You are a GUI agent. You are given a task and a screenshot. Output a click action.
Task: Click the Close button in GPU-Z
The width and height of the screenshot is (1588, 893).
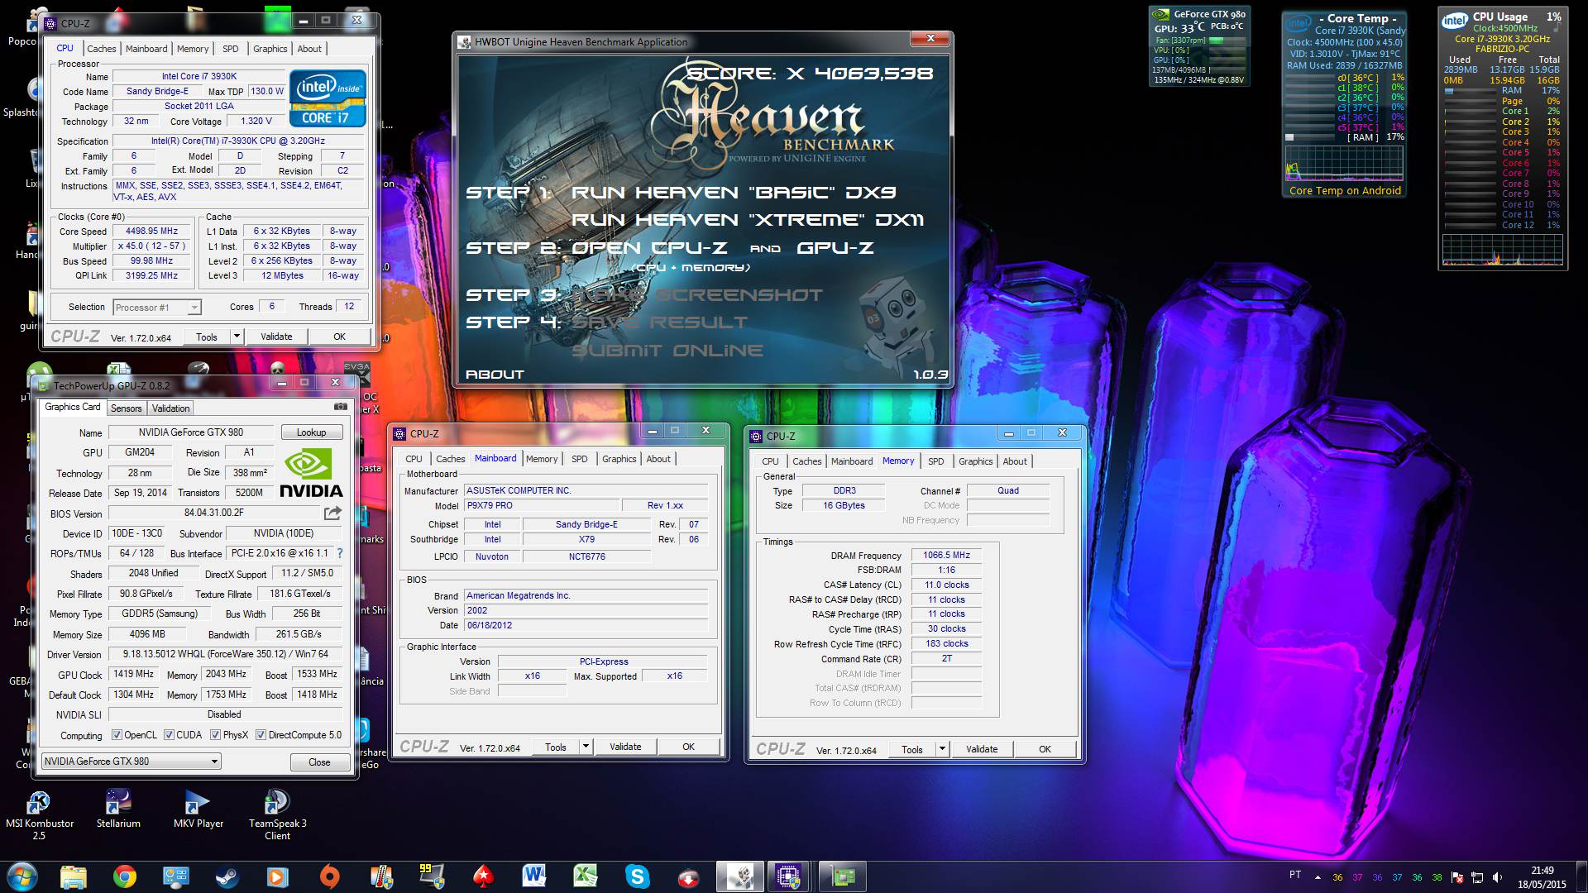tap(319, 762)
